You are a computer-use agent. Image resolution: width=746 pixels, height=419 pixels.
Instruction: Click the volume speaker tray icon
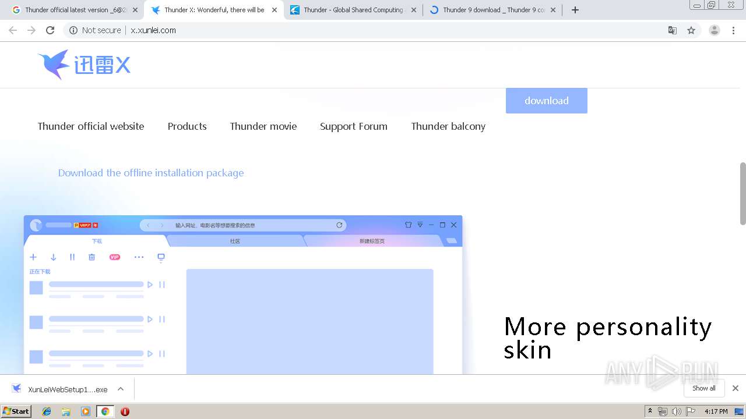[676, 411]
